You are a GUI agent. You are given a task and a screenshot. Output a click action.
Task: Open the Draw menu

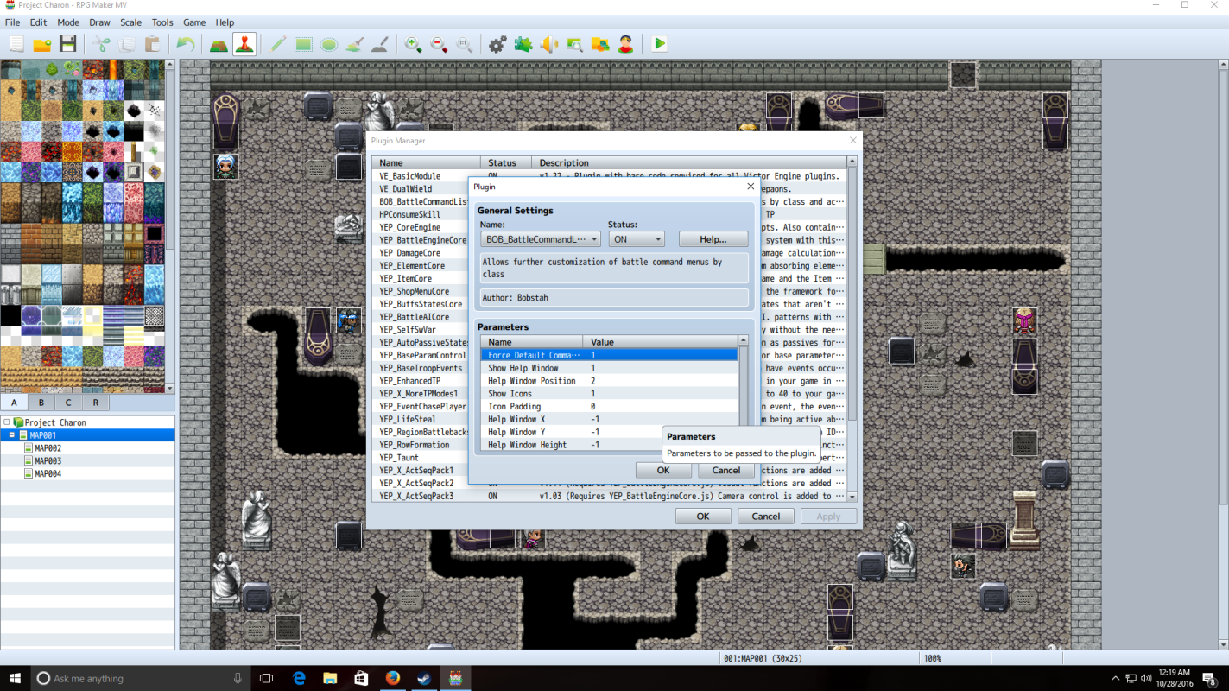pyautogui.click(x=100, y=22)
